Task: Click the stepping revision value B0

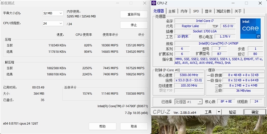Action: (x=255, y=54)
